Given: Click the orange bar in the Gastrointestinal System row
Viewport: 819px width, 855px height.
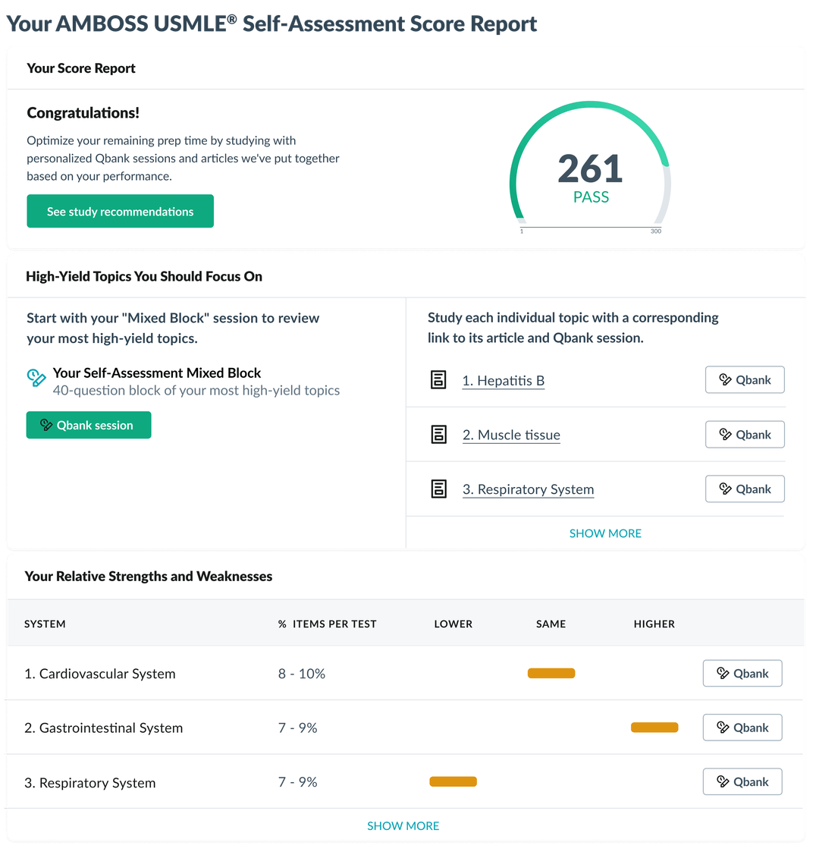Looking at the screenshot, I should click(x=654, y=727).
